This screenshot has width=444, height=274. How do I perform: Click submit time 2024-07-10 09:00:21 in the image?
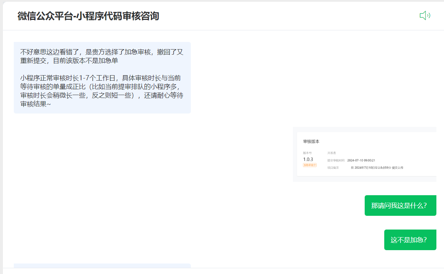tap(361, 160)
